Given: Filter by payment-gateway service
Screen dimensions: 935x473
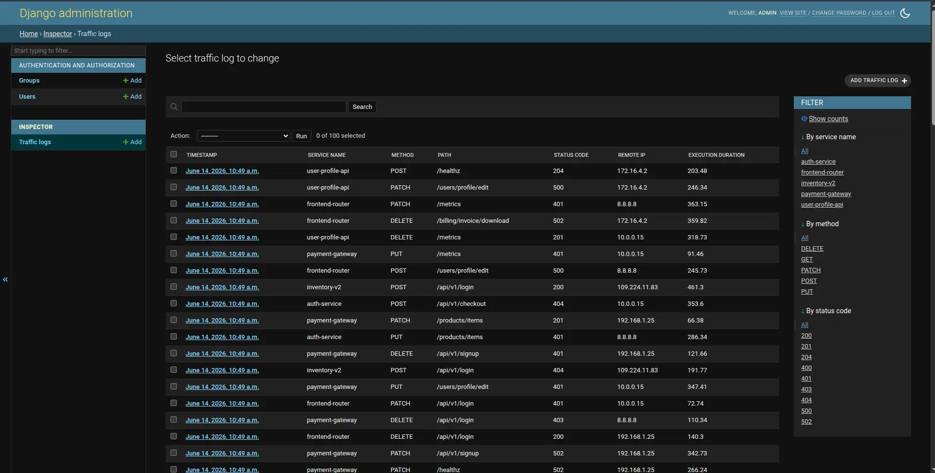Looking at the screenshot, I should tap(826, 194).
